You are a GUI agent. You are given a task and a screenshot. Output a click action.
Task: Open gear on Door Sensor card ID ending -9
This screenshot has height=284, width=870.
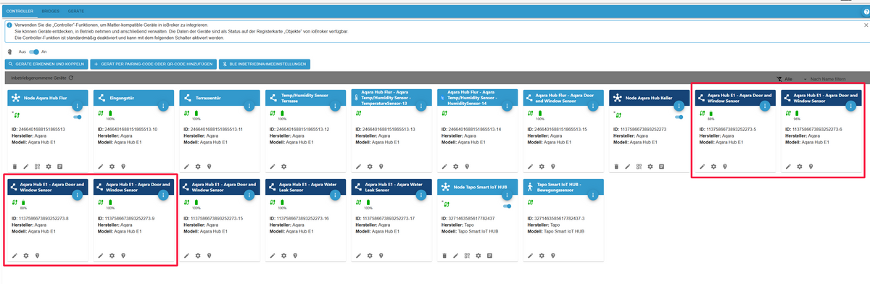pos(112,255)
